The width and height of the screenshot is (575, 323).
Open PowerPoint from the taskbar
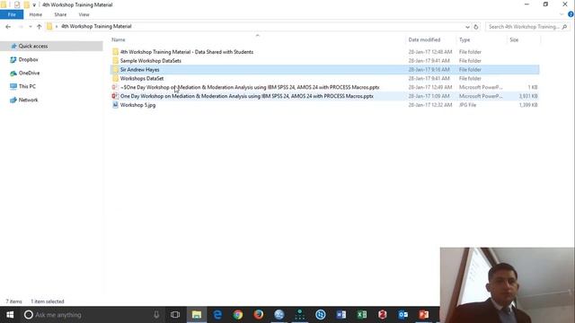(423, 315)
